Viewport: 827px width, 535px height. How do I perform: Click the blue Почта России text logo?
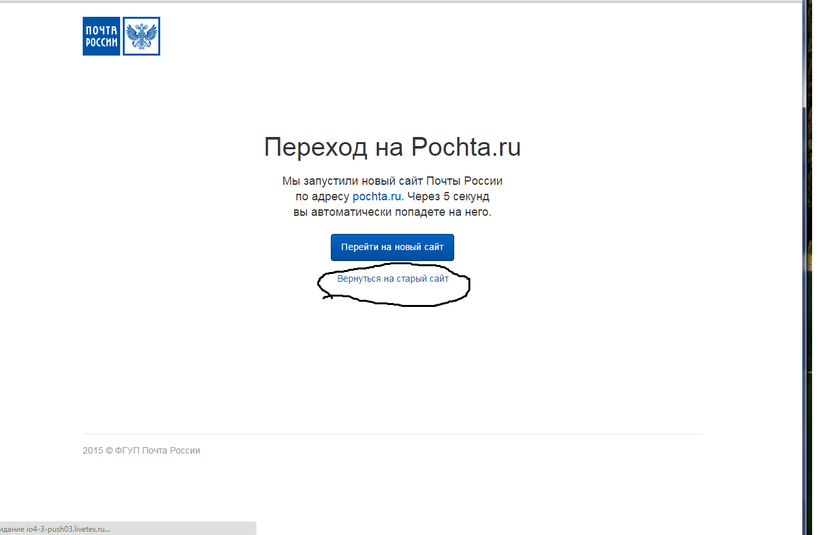[x=101, y=36]
